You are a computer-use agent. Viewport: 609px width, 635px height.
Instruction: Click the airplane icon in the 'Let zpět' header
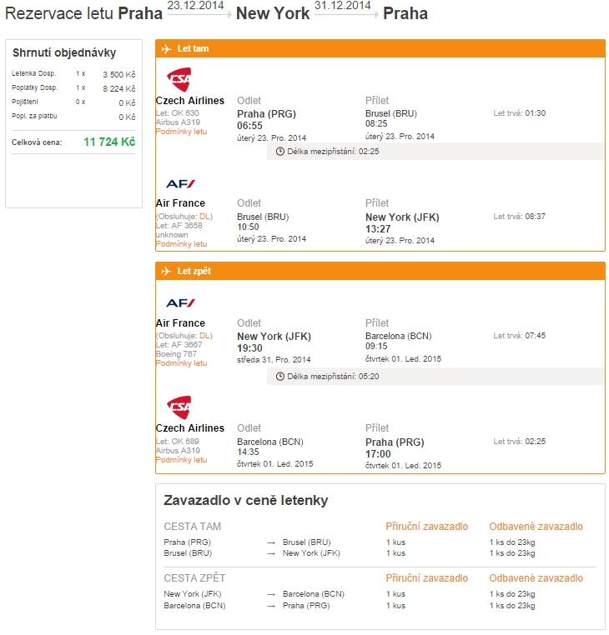[166, 272]
